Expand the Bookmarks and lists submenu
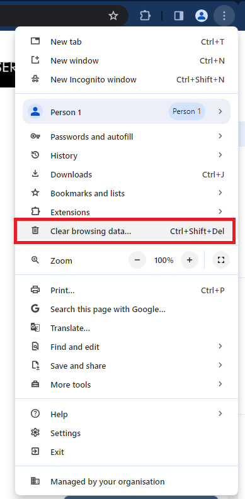Image resolution: width=245 pixels, height=499 pixels. pyautogui.click(x=127, y=193)
